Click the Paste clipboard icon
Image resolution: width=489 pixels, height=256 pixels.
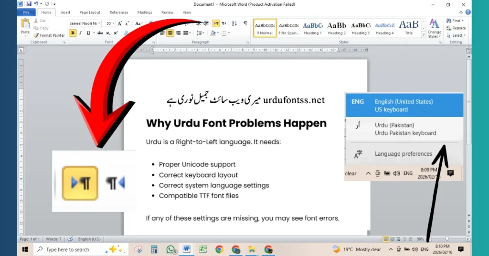tap(25, 24)
